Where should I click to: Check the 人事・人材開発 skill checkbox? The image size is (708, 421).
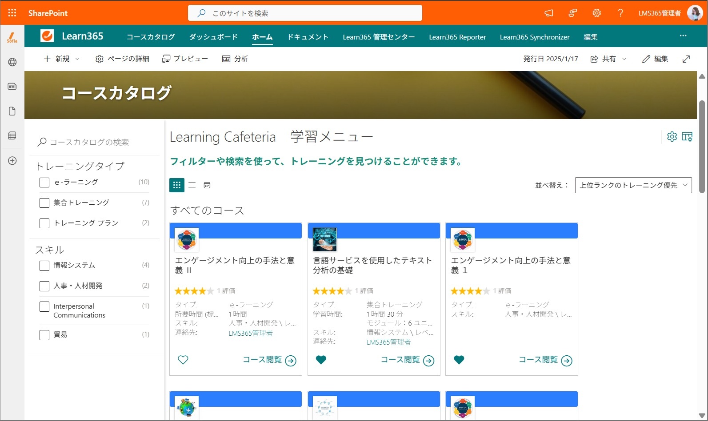point(44,286)
